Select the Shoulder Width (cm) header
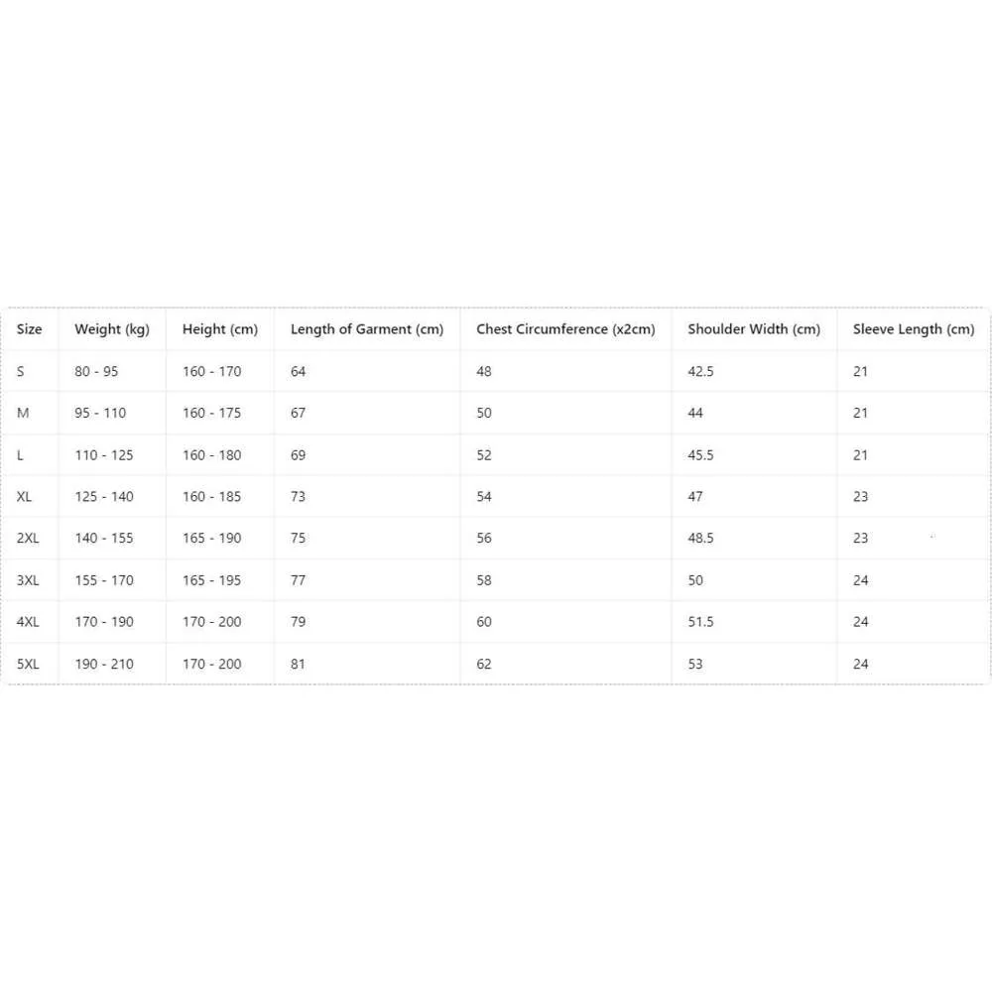992x992 pixels. pyautogui.click(x=754, y=329)
